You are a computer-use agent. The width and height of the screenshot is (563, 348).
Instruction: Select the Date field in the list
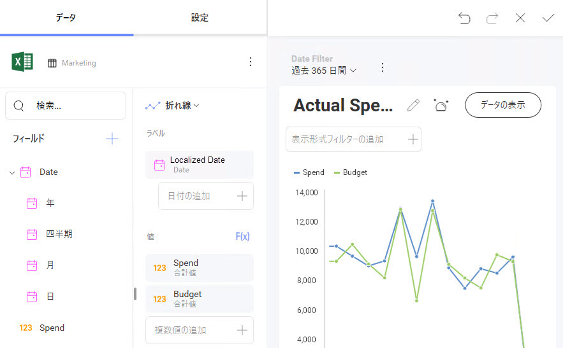coord(48,172)
